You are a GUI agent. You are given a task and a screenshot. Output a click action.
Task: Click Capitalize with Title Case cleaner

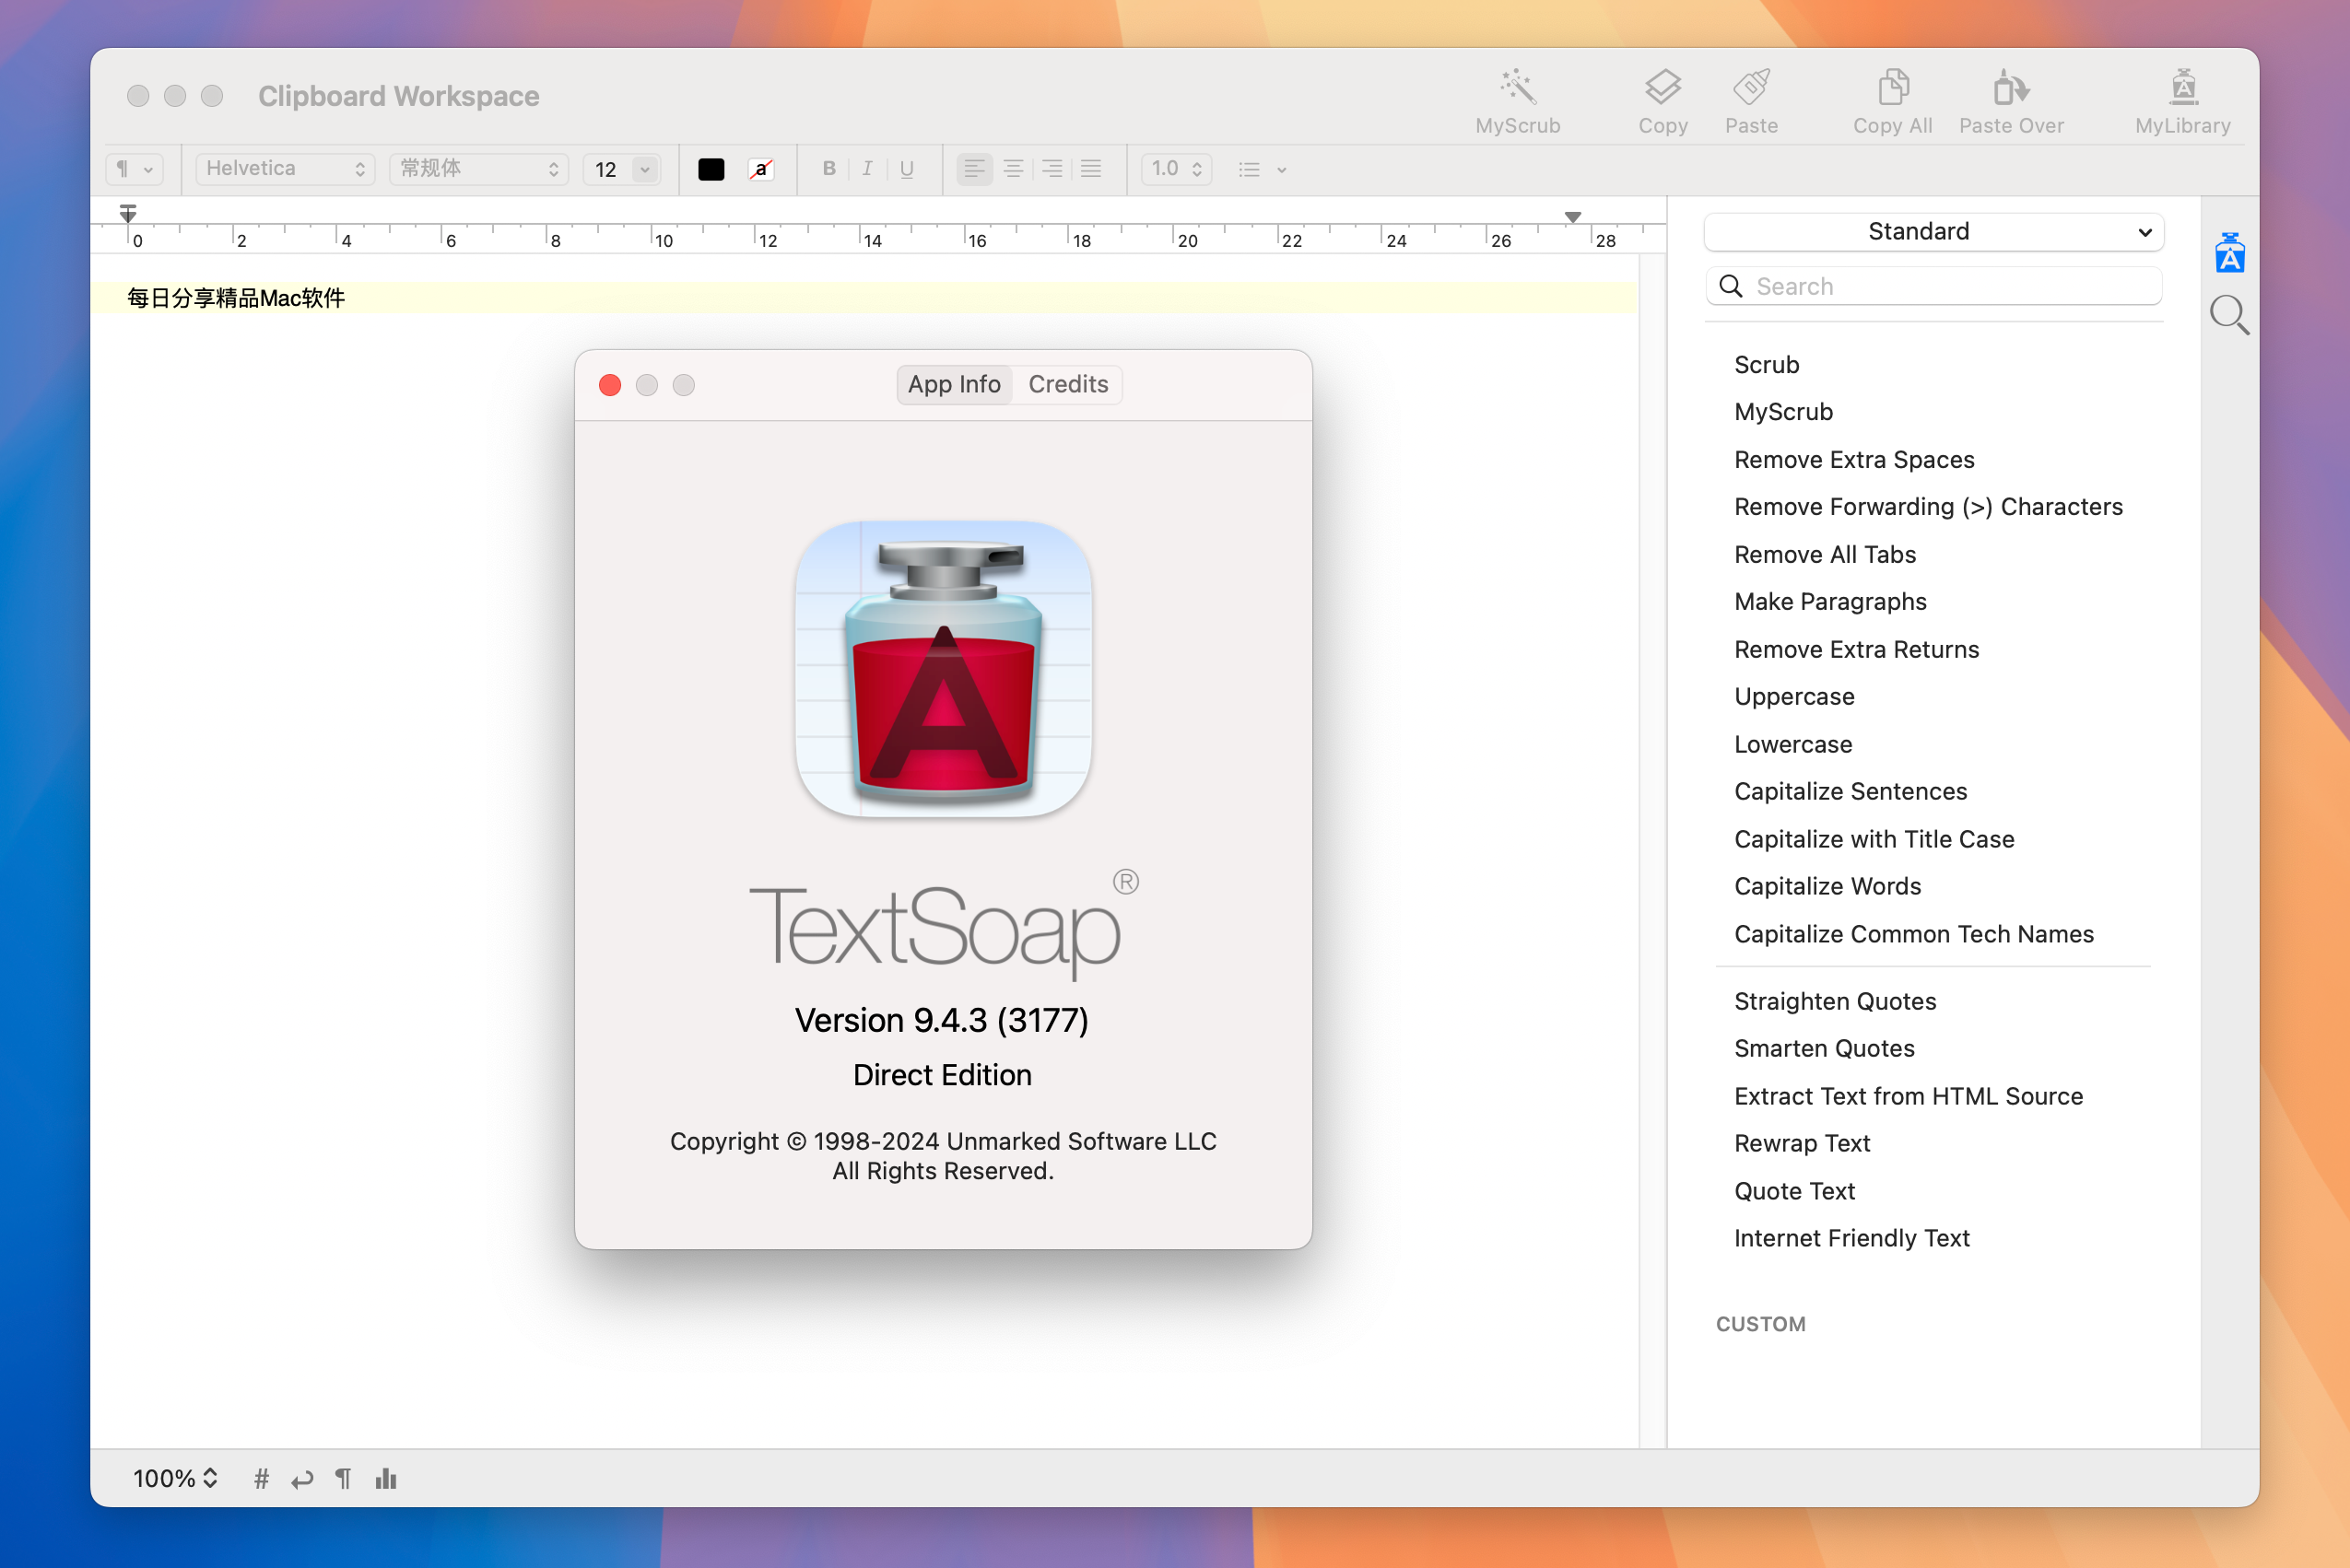click(1874, 838)
